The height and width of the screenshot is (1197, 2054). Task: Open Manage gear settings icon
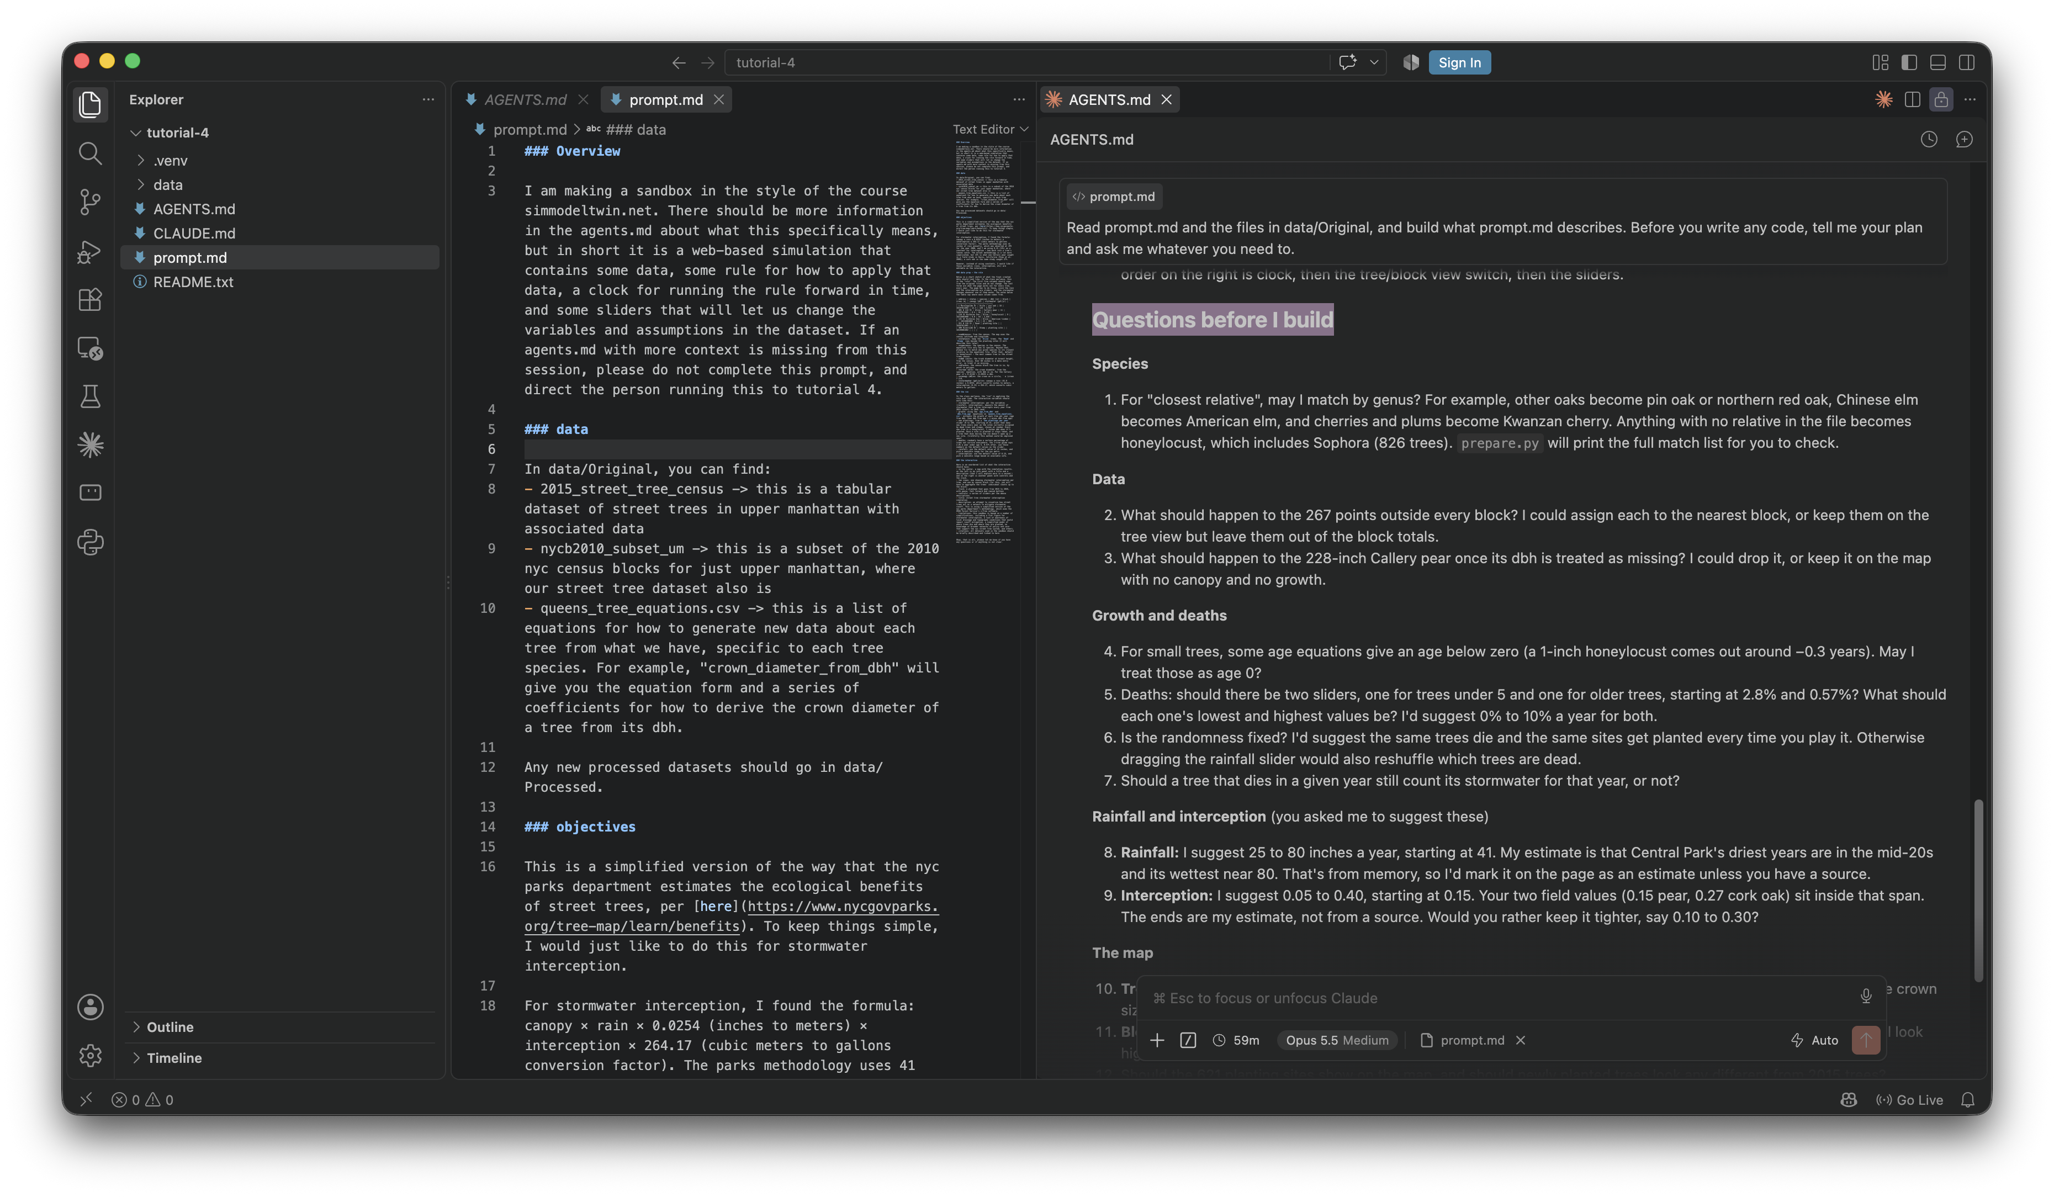tap(91, 1055)
